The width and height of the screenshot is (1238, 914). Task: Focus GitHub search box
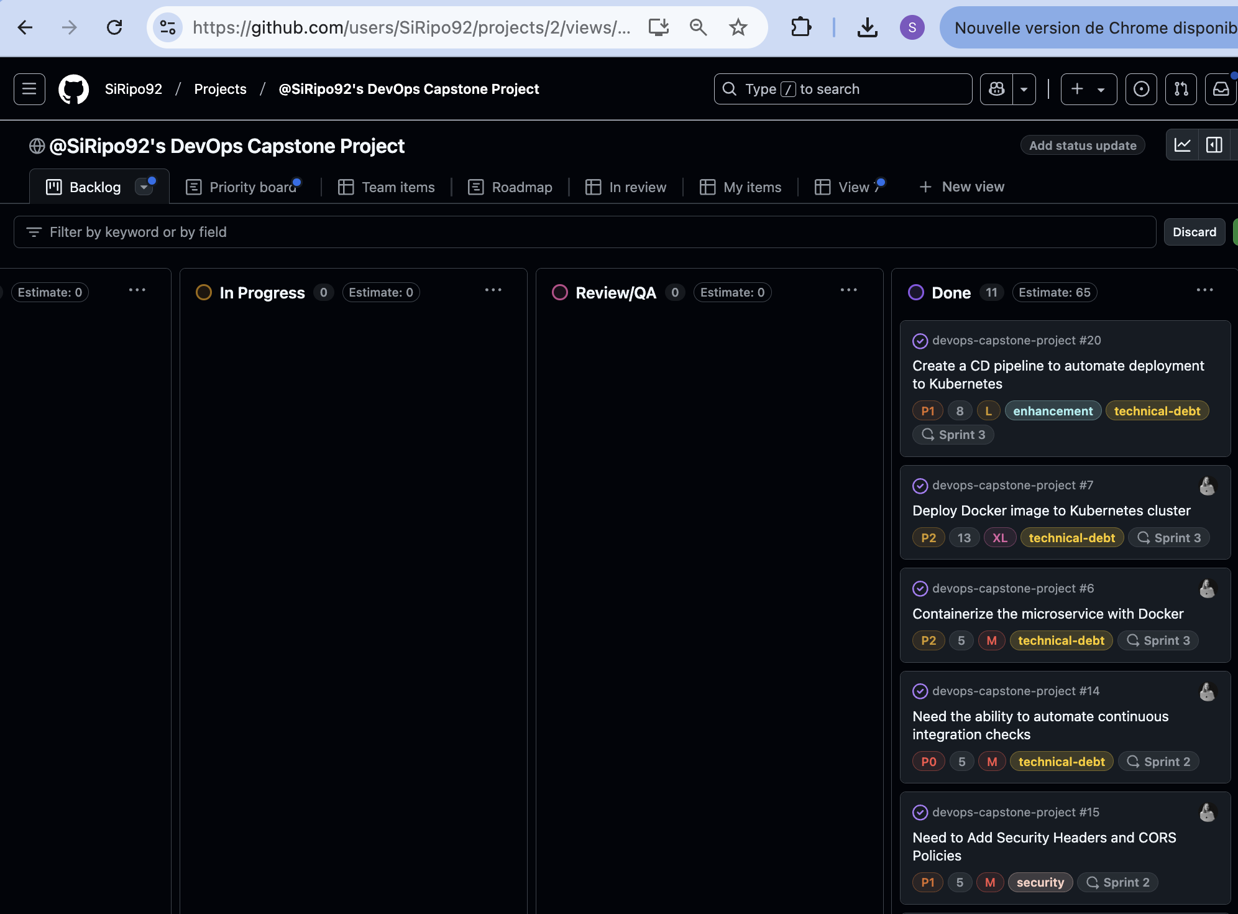843,89
